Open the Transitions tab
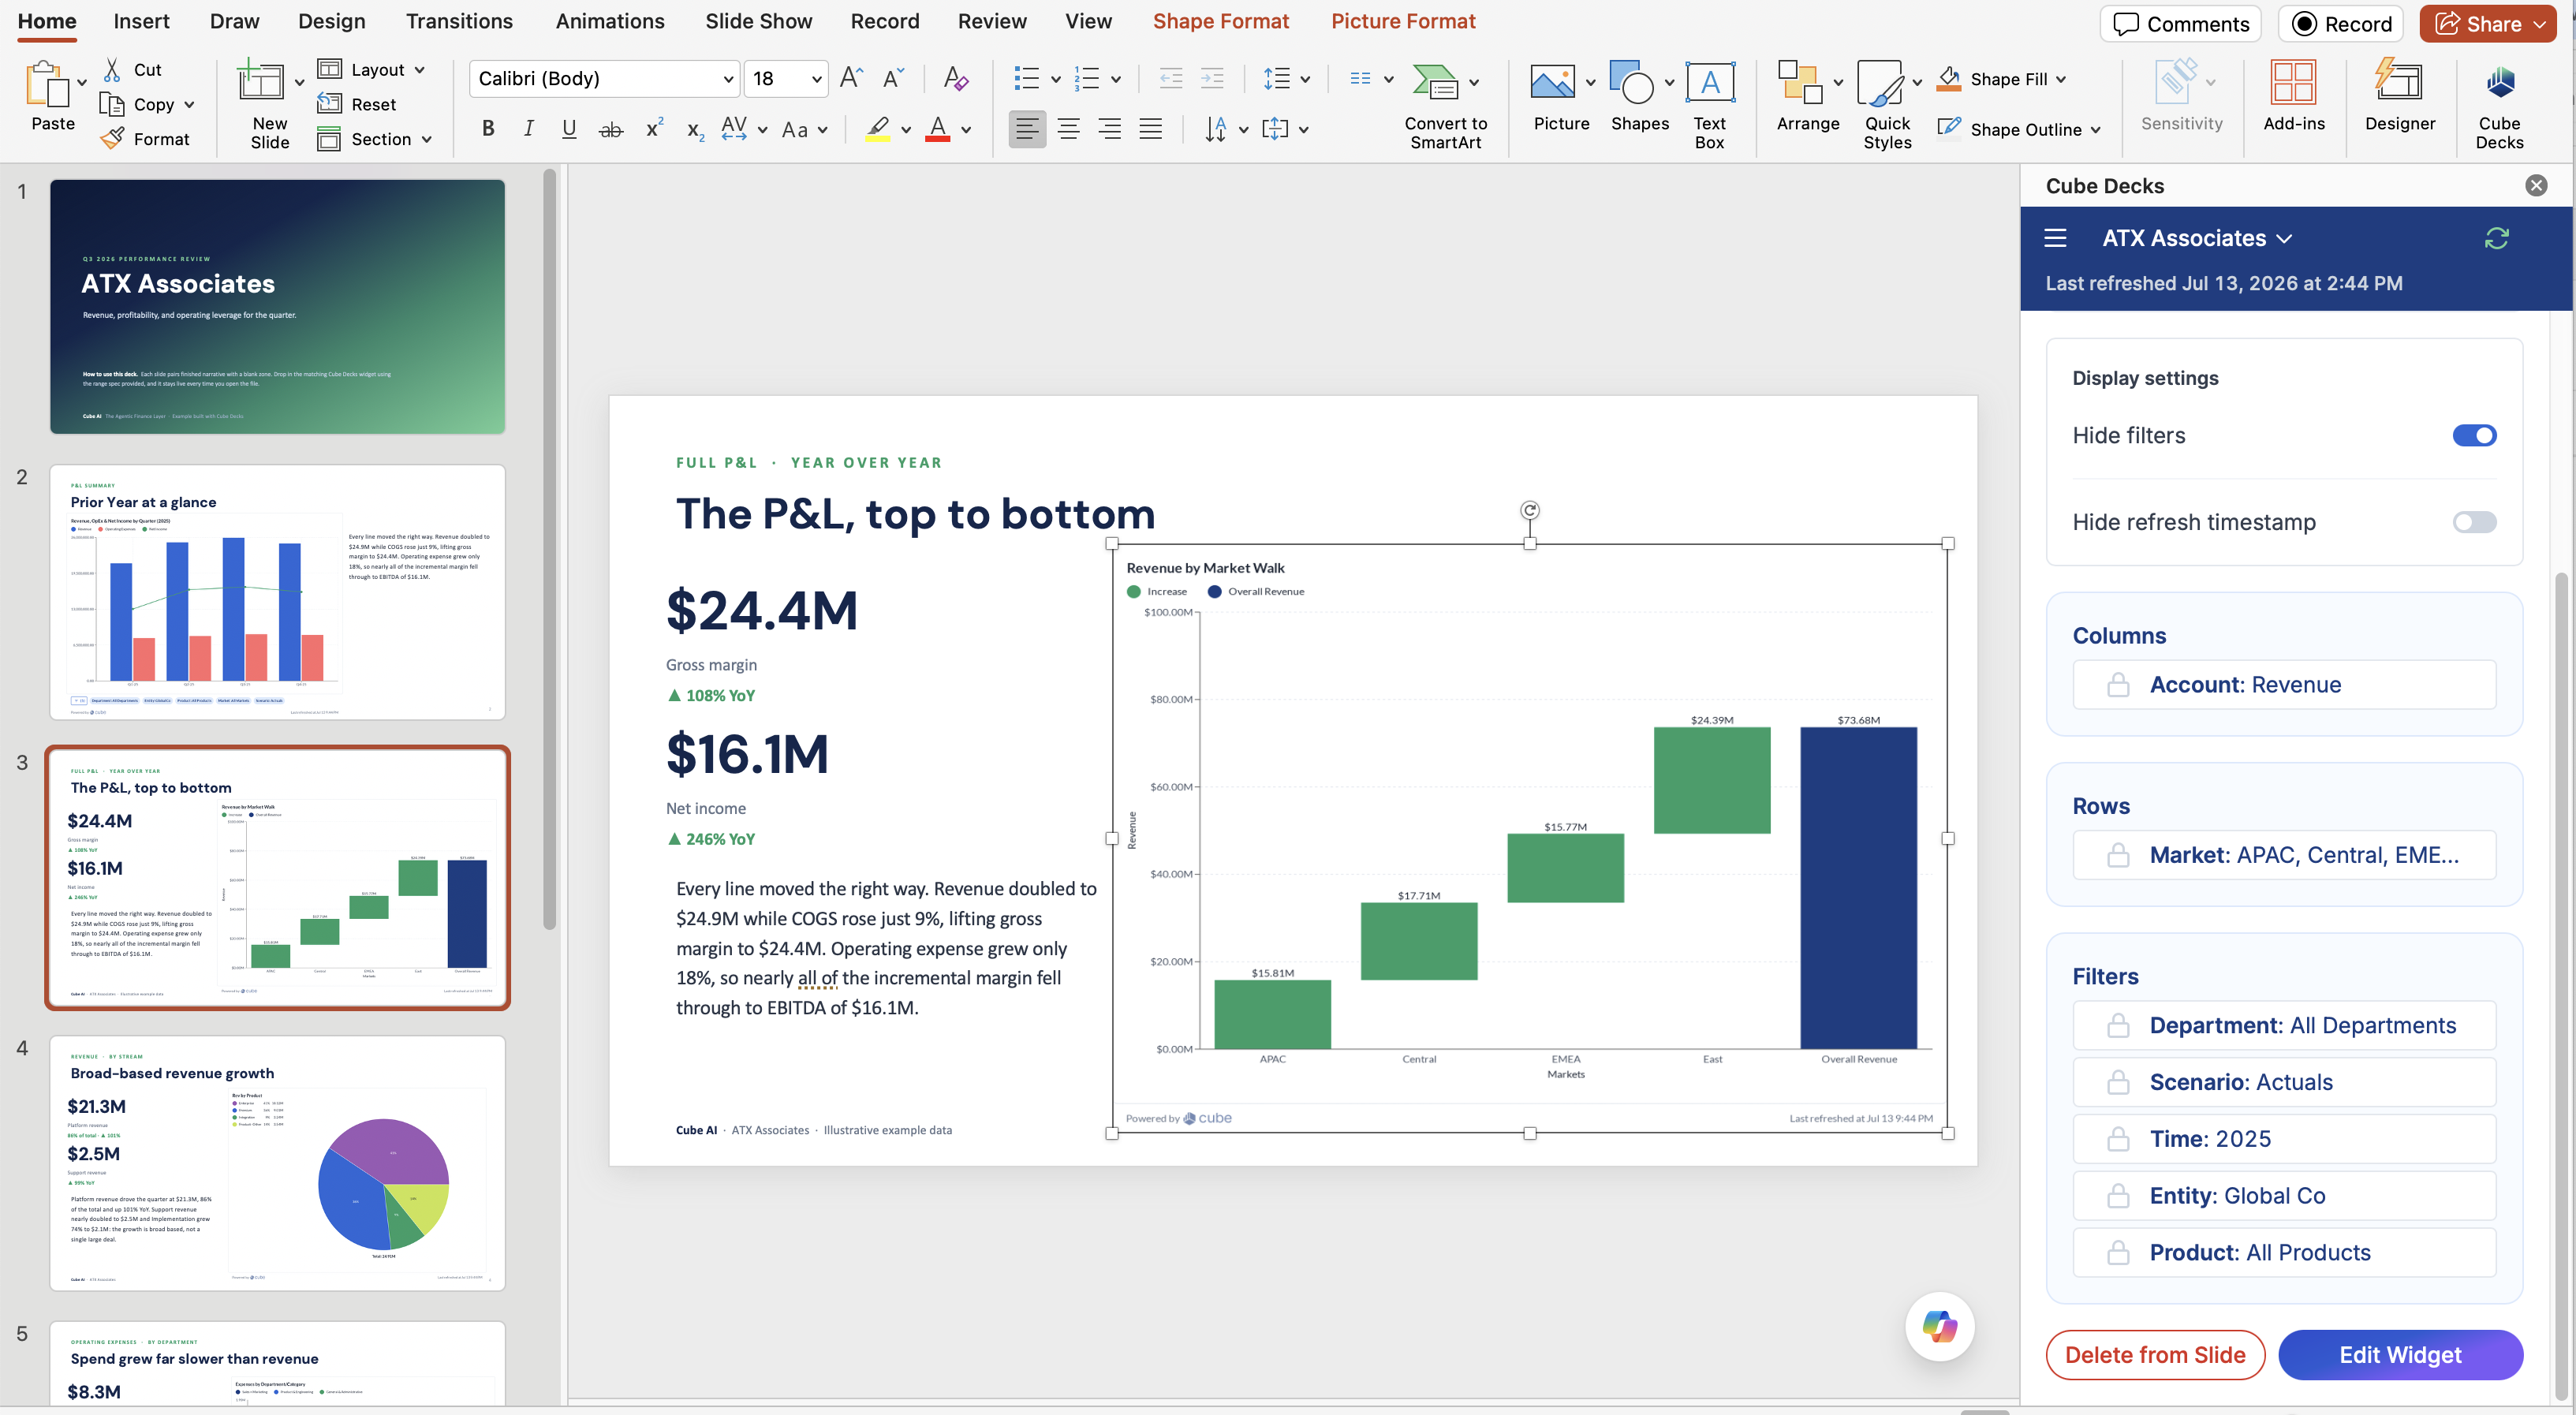2576x1415 pixels. (459, 21)
